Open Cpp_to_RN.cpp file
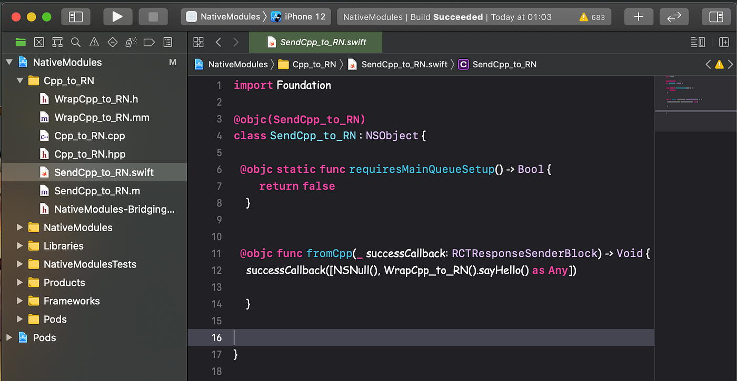This screenshot has width=737, height=381. [x=94, y=136]
